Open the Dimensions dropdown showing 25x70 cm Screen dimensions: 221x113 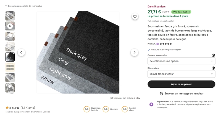pyautogui.click(x=181, y=74)
